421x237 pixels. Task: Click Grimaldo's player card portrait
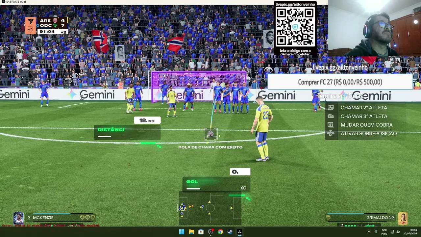pyautogui.click(x=403, y=219)
